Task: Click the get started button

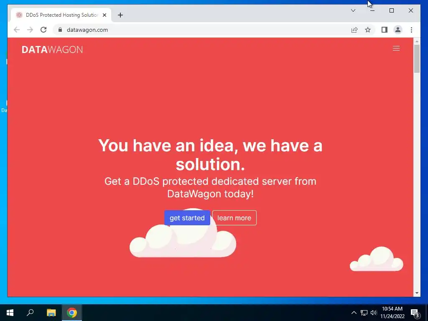Action: pyautogui.click(x=187, y=218)
